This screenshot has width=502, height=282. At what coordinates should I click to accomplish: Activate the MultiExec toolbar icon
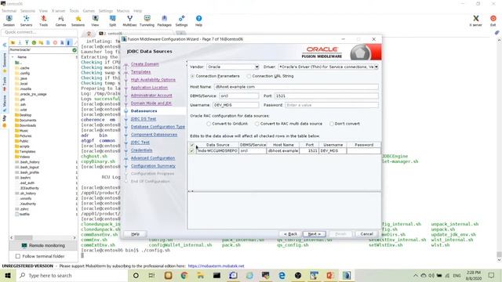129,20
